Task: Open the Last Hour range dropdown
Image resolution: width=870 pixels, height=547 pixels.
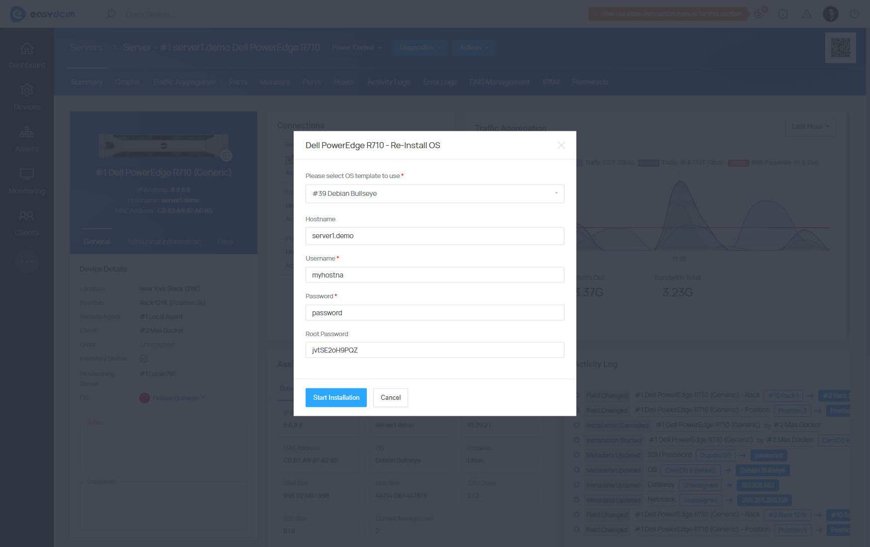Action: 810,126
